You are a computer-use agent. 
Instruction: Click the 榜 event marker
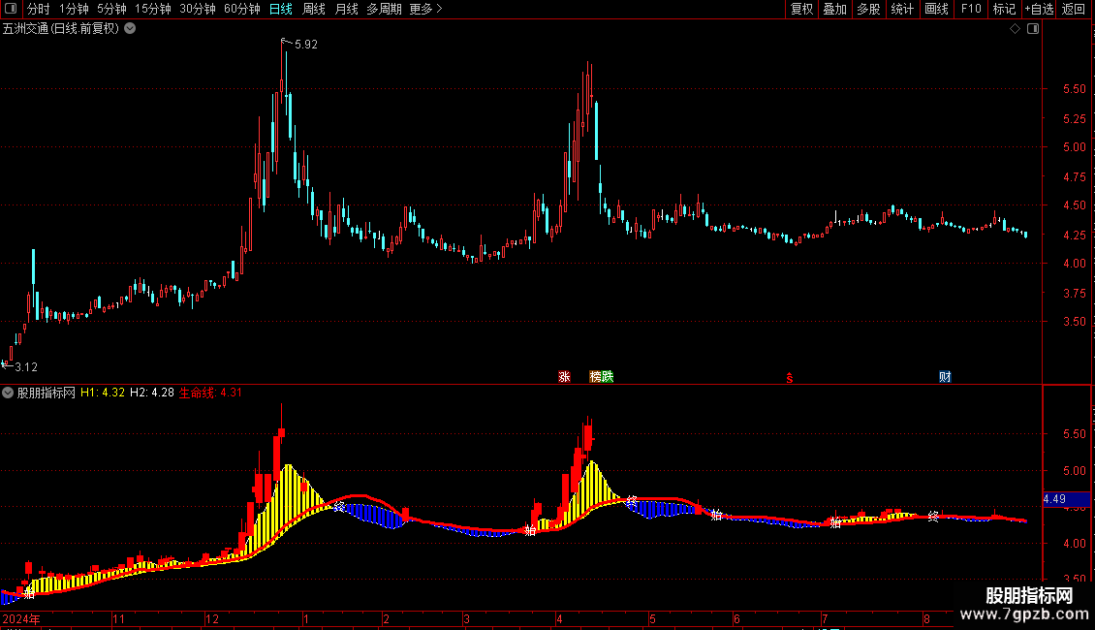(596, 376)
